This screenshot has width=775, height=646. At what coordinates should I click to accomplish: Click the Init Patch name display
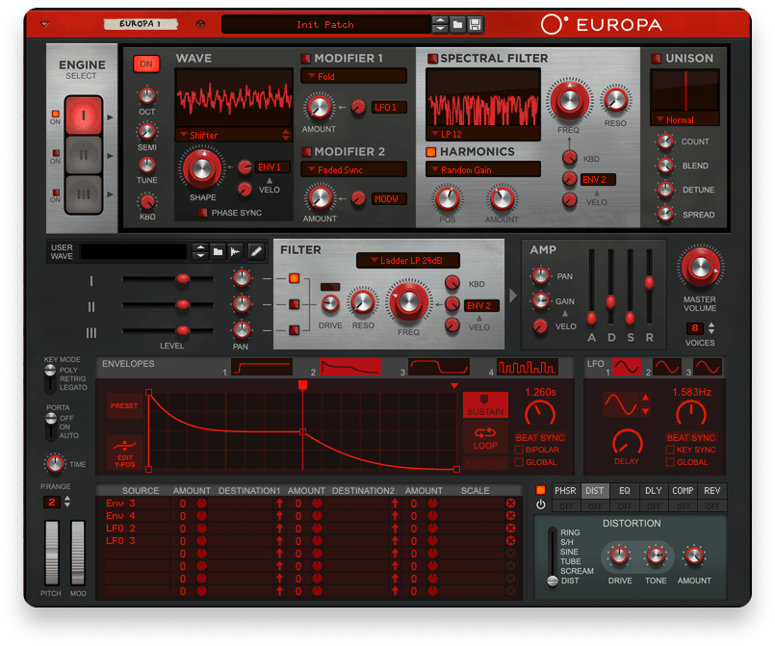pos(325,24)
